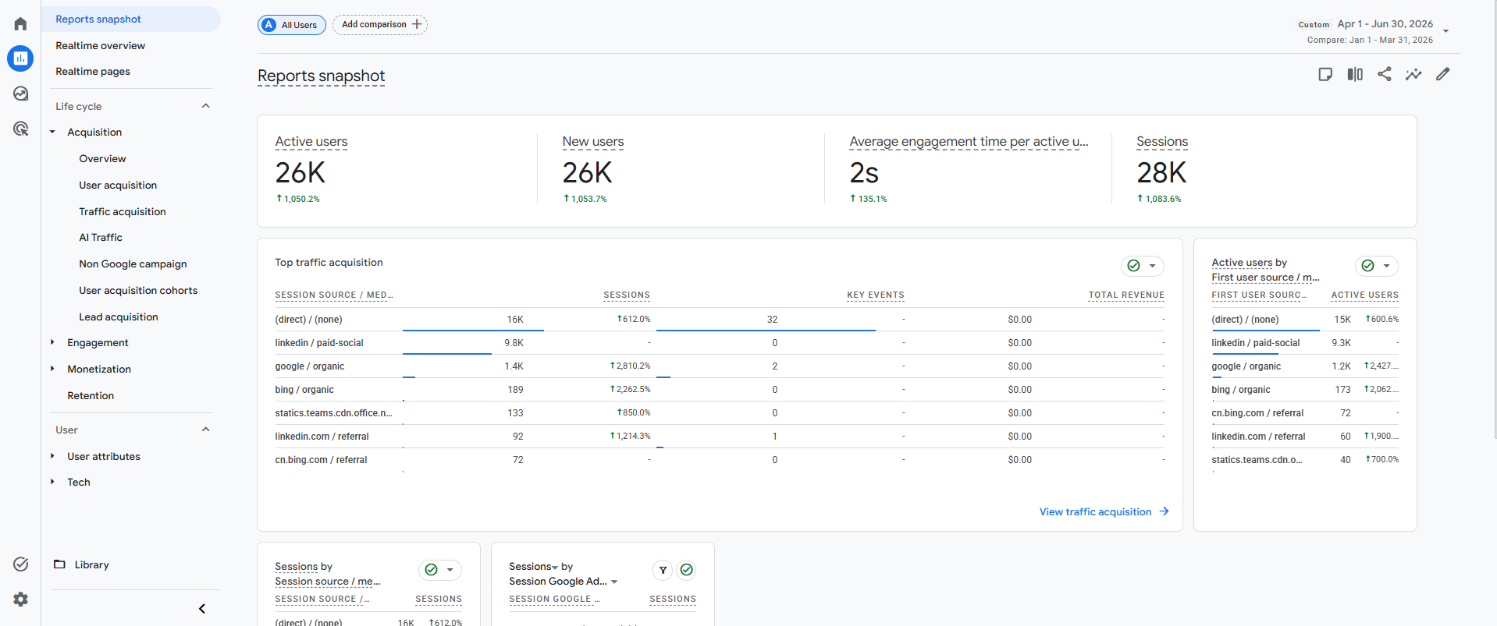The image size is (1497, 626).
Task: Open the Session Google Ad dimension dropdown
Action: coord(614,582)
